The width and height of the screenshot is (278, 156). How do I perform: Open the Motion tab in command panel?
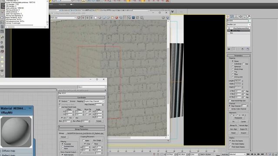(240, 16)
